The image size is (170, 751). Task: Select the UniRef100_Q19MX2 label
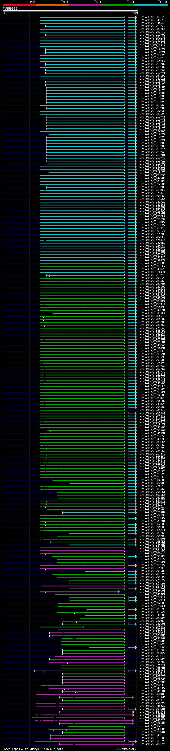[152, 50]
